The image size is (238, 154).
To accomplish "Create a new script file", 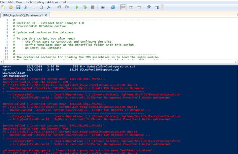I will [x=3, y=7].
